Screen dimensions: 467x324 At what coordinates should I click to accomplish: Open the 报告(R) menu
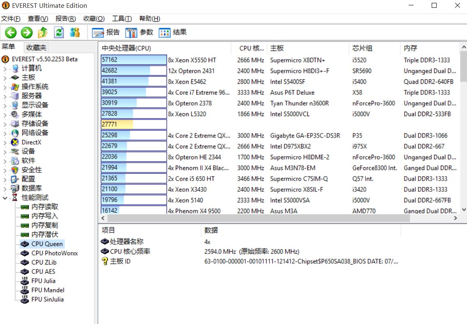tap(66, 19)
